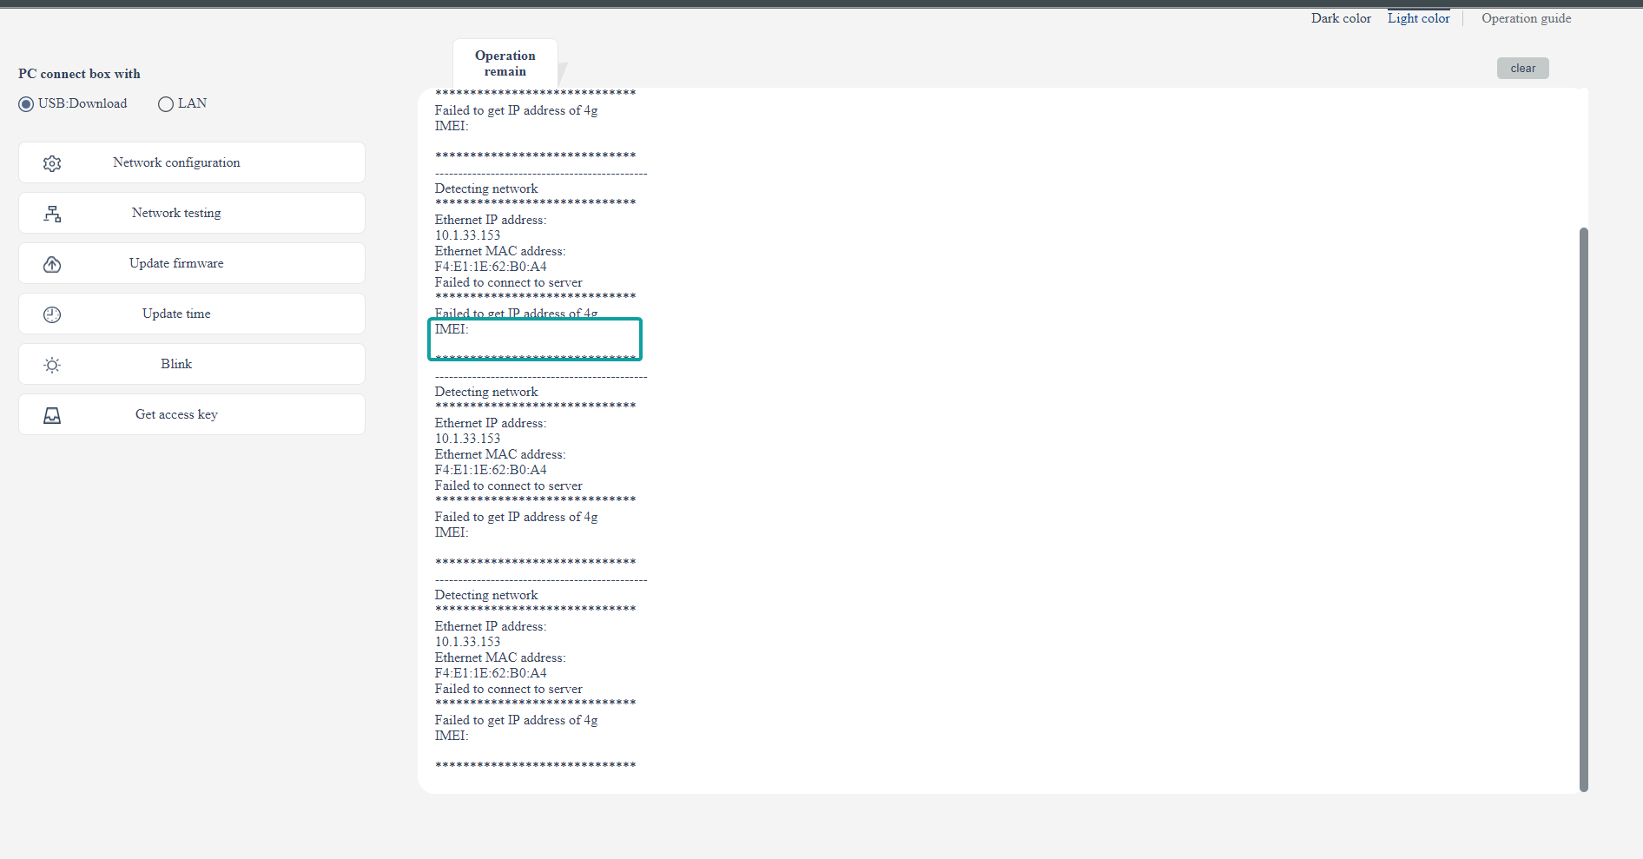Viewport: 1643px width, 859px height.
Task: Click the clock icon for Update time
Action: (x=52, y=314)
